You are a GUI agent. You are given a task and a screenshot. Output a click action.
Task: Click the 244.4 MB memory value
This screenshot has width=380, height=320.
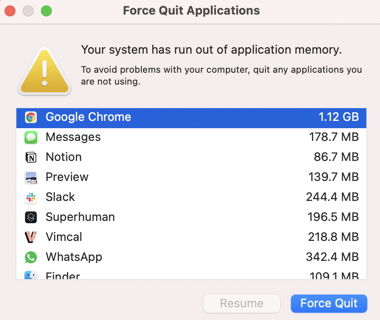pos(332,197)
